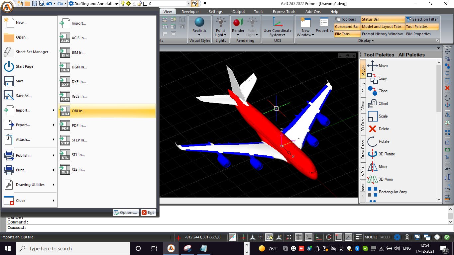Choose the Mirror tool from Tool Palettes
Image resolution: width=454 pixels, height=255 pixels.
377,167
